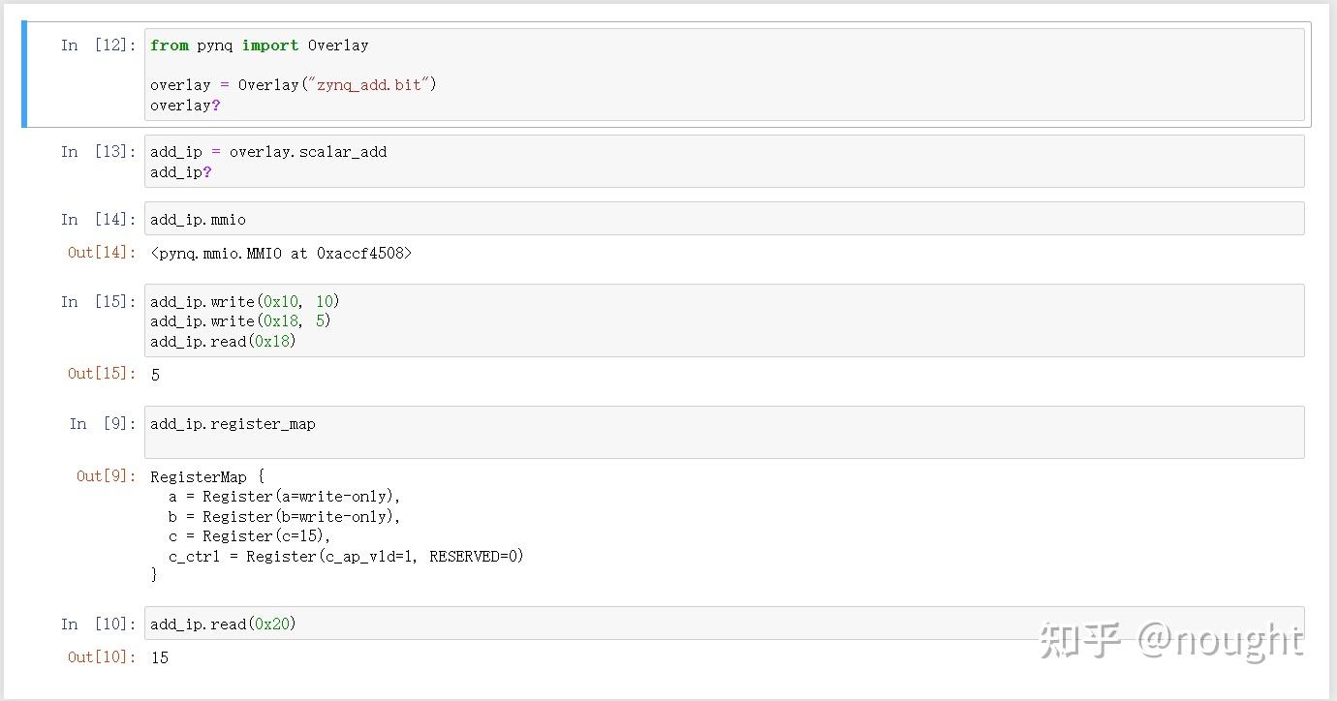The height and width of the screenshot is (701, 1337).
Task: Click the In [13] prompt label
Action: [98, 151]
